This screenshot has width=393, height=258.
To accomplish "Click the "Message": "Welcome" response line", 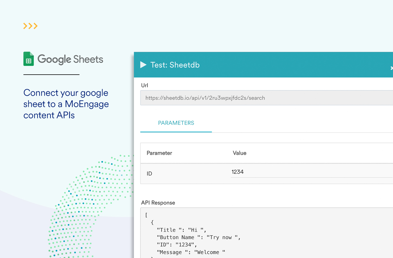I will coord(191,252).
